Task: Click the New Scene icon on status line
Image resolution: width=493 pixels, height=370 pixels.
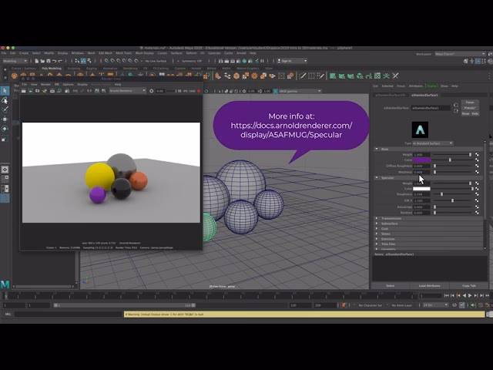Action: pyautogui.click(x=37, y=61)
